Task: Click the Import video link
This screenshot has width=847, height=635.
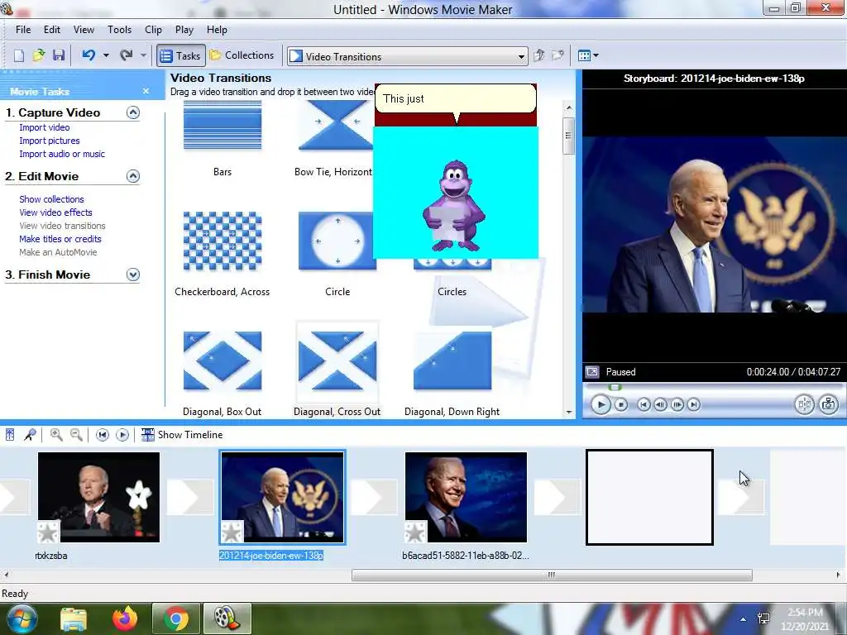Action: pos(45,127)
